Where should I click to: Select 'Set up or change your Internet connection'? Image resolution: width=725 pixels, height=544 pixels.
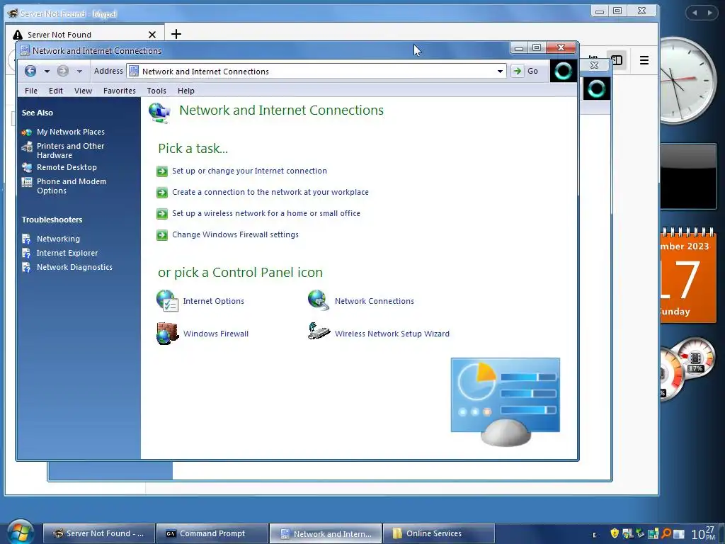(x=249, y=171)
